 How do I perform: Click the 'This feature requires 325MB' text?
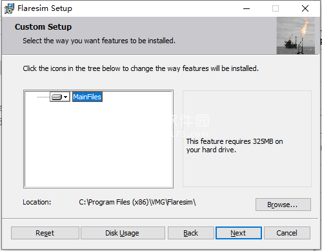click(x=234, y=145)
